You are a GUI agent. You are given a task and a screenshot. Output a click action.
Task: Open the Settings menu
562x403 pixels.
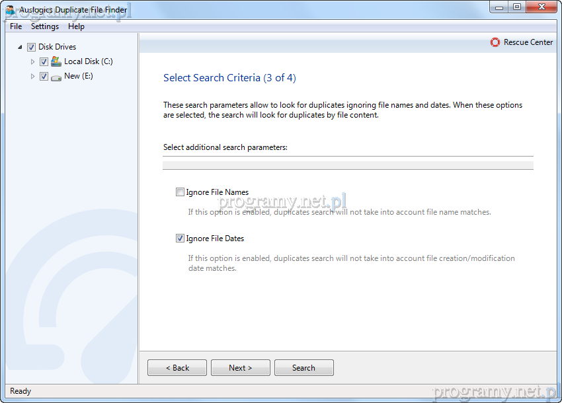tap(45, 26)
